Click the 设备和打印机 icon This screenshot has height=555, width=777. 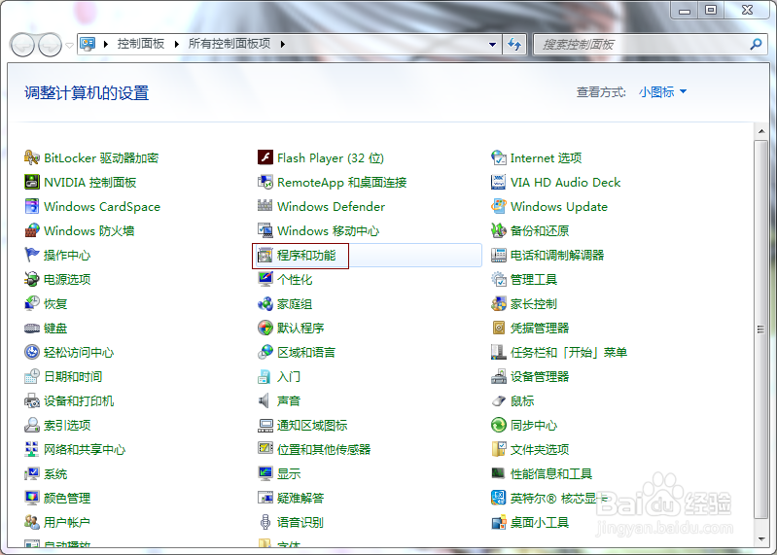[x=32, y=400]
